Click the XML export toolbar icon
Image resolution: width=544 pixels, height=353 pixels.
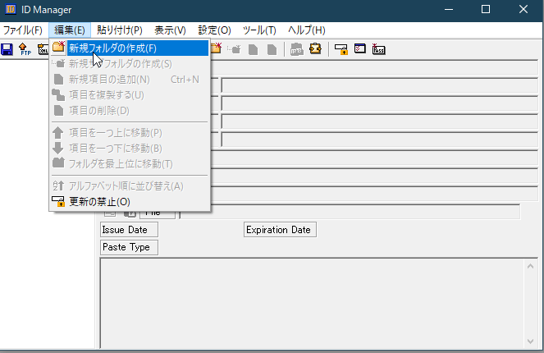point(43,49)
